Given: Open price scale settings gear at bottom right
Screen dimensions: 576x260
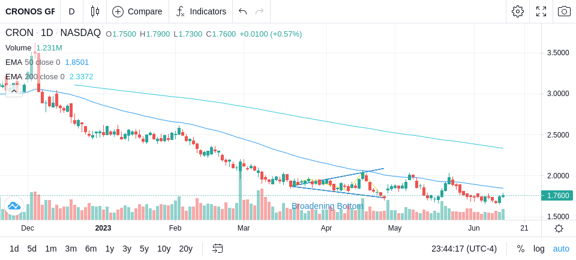Looking at the screenshot, I should pyautogui.click(x=559, y=228).
